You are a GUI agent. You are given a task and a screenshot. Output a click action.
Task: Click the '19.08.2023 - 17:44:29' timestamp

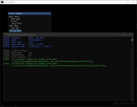pyautogui.click(x=40, y=46)
